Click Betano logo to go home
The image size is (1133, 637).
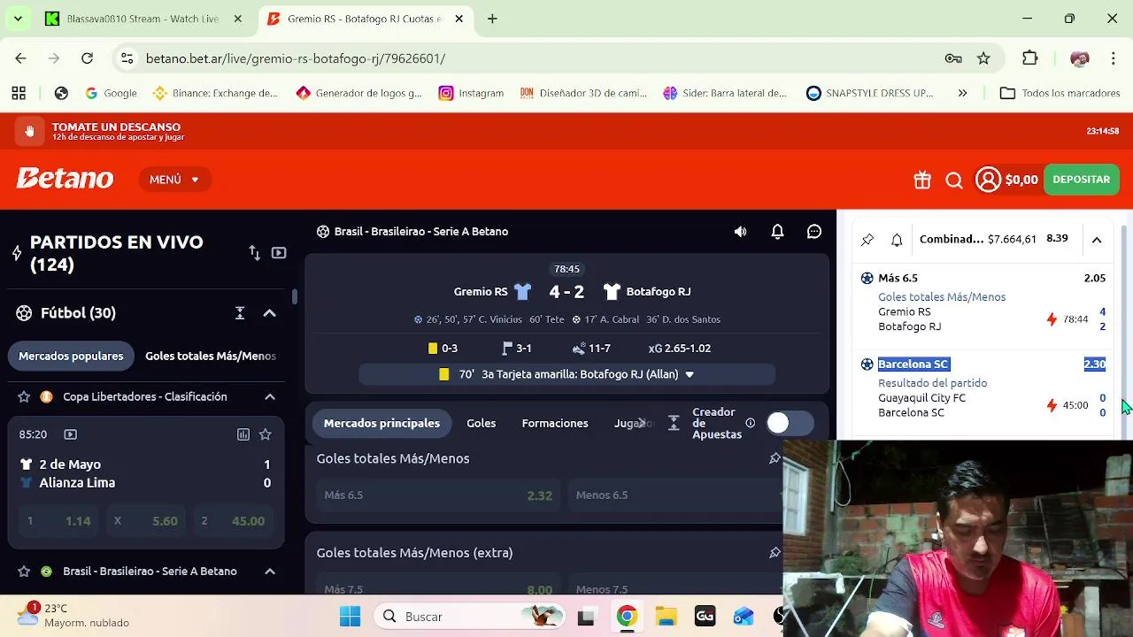point(65,179)
